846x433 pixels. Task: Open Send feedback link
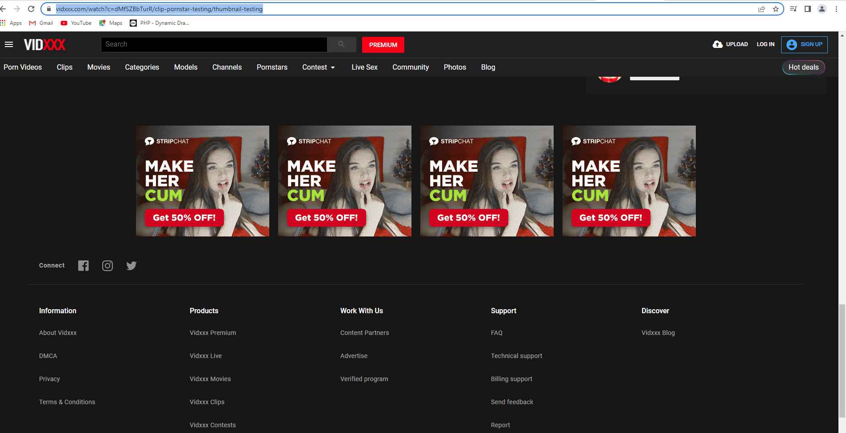pyautogui.click(x=512, y=402)
